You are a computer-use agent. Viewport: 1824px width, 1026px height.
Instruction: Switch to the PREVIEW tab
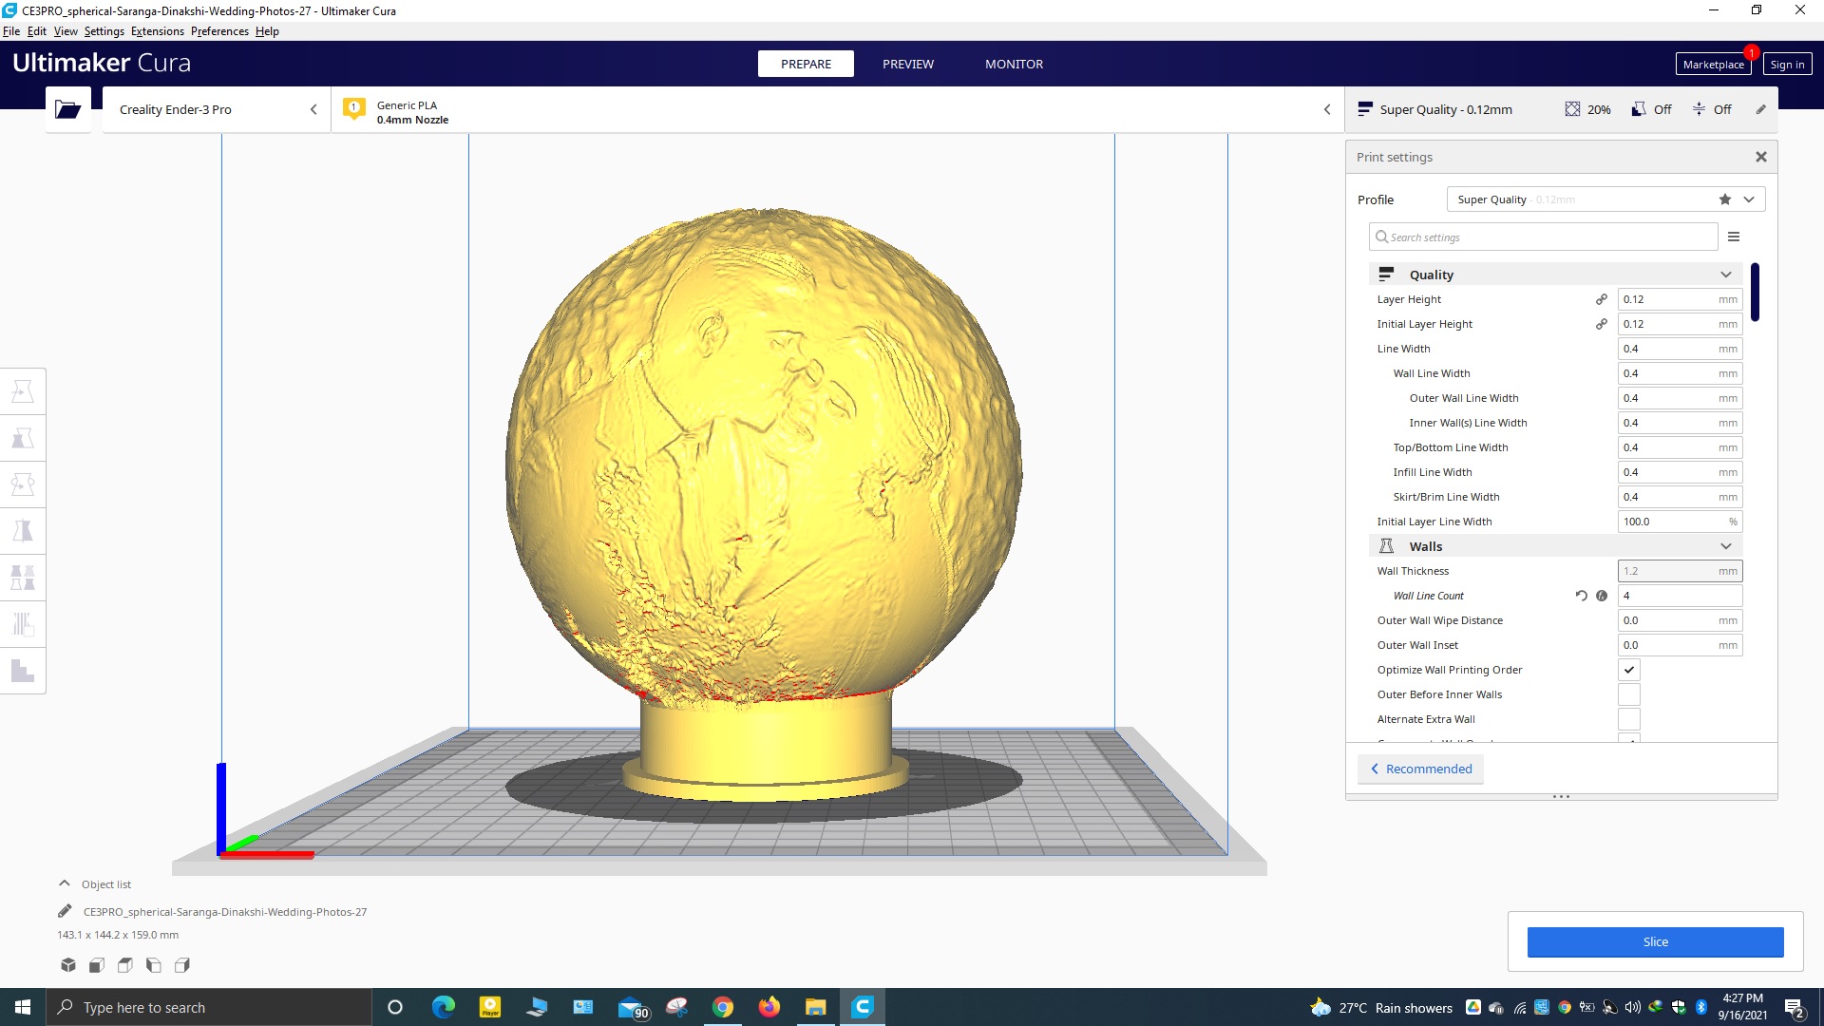coord(907,64)
